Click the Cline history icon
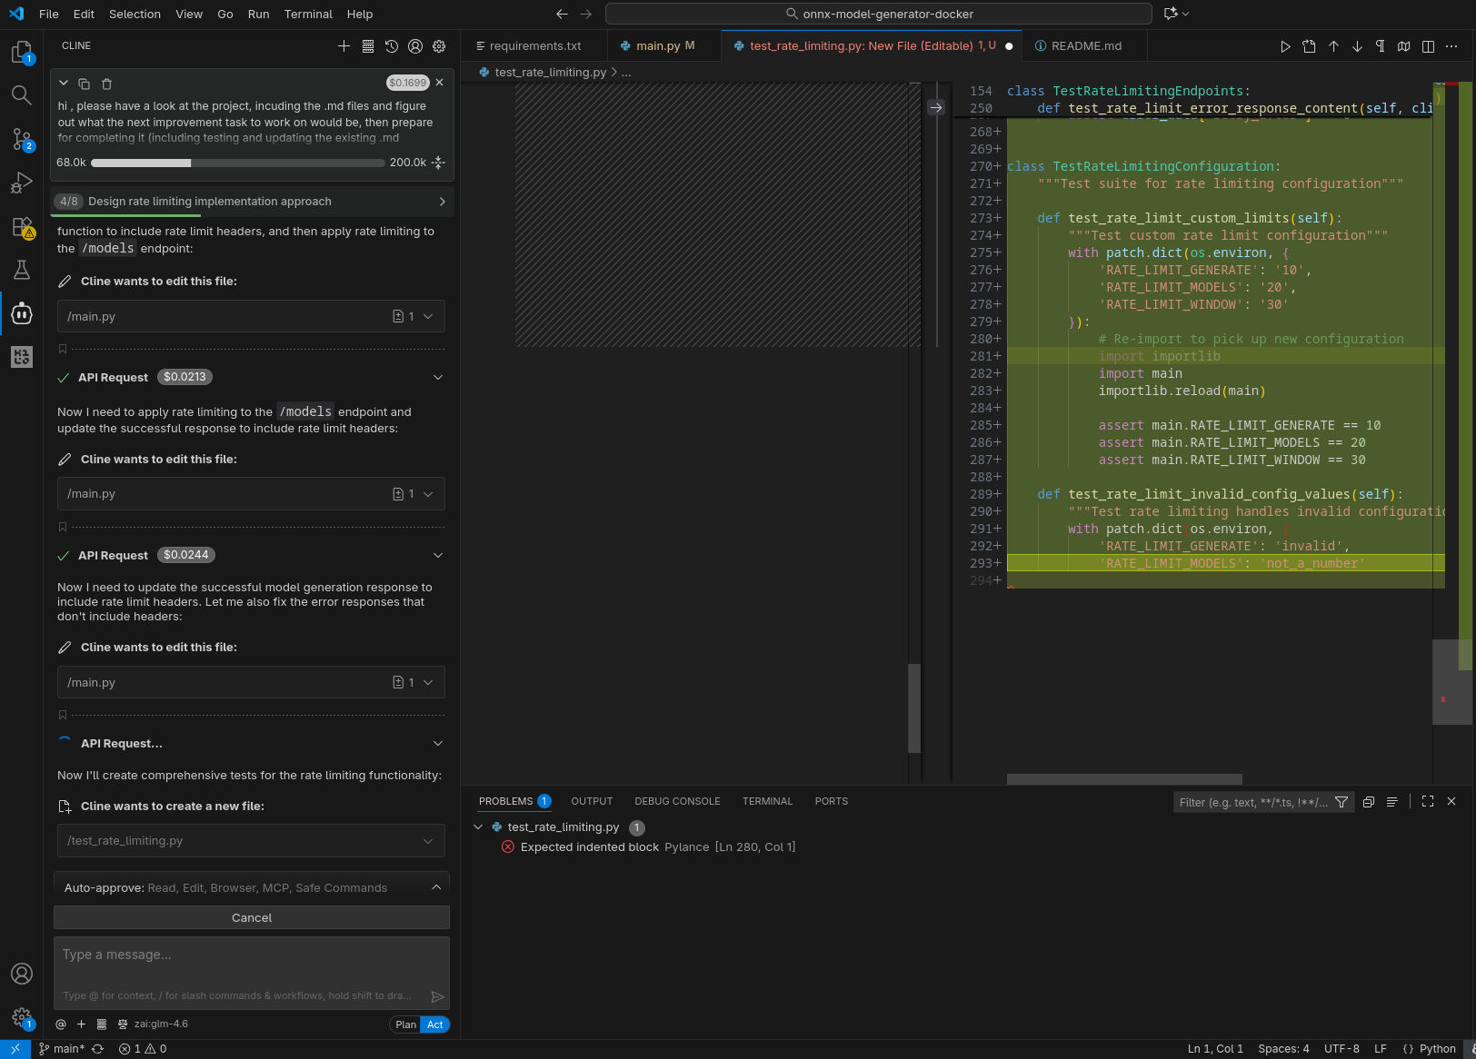Viewport: 1476px width, 1059px height. [392, 46]
